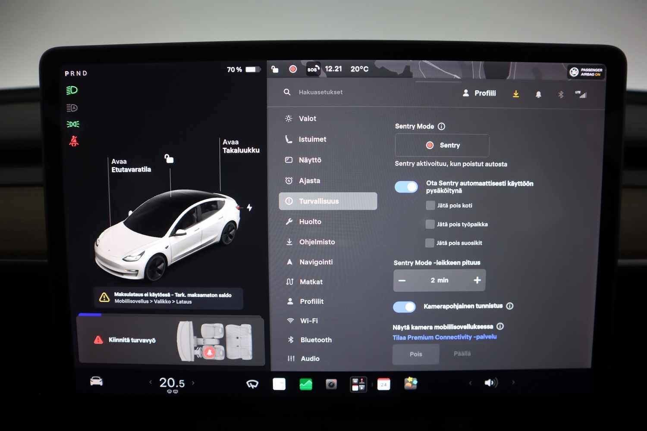647x431 pixels.
Task: Follow the 'Tilaa Premium Connectivity -palvelu' link
Action: (445, 337)
